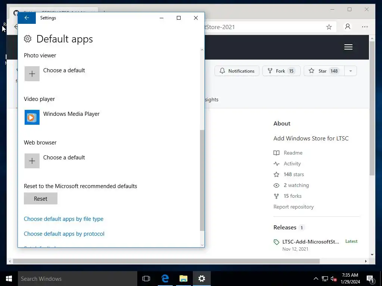
Task: Open Choose default apps by protocol
Action: (x=64, y=234)
